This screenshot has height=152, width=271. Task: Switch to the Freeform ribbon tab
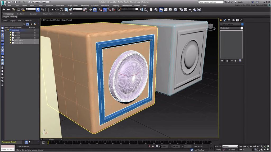[21, 14]
